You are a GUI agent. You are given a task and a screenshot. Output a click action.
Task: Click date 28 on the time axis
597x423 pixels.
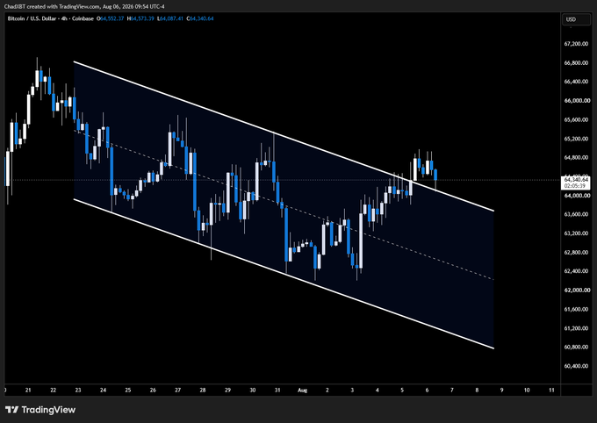tap(203, 391)
